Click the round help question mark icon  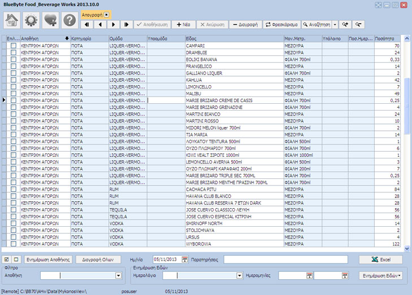point(69,20)
